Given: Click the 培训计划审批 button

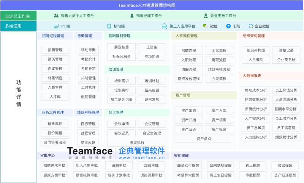Looking at the screenshot, I should 119,175.
